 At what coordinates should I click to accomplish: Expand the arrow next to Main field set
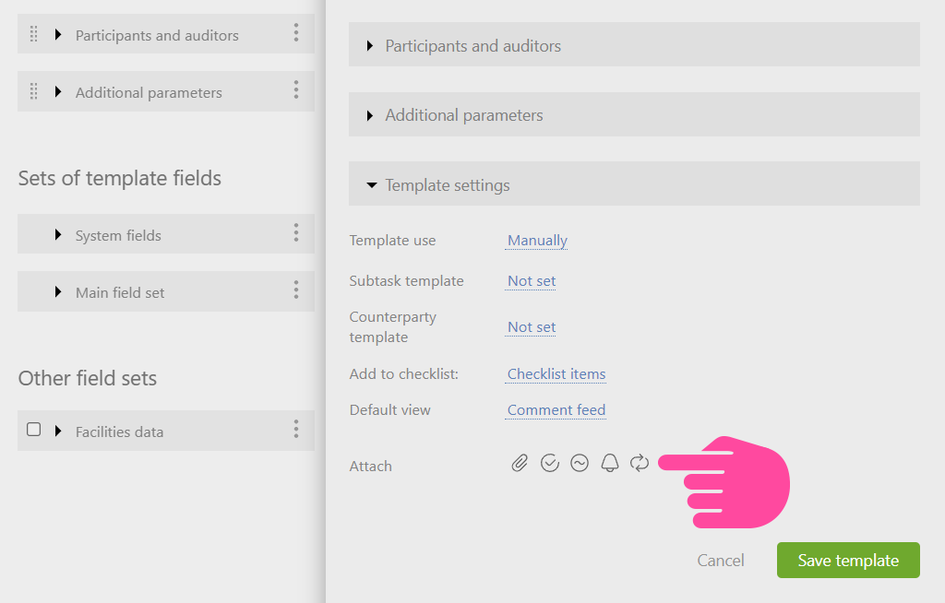click(x=58, y=291)
